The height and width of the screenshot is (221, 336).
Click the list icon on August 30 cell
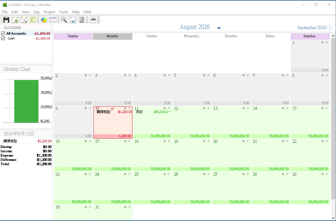86,207
